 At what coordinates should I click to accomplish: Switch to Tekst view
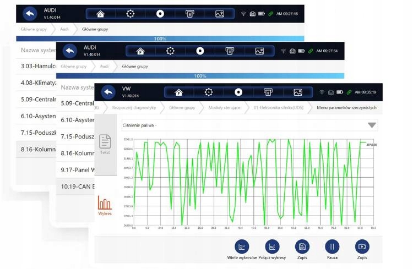(x=105, y=144)
